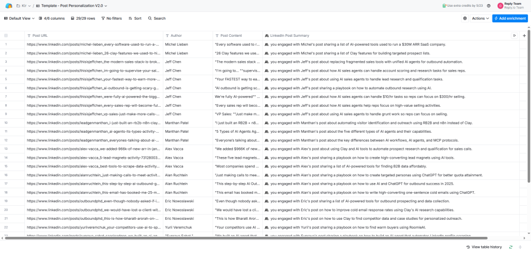This screenshot has height=254, width=531.
Task: Click the URL 'michel-lieben_every-software-used-to-run-a-'
Action: point(93,45)
